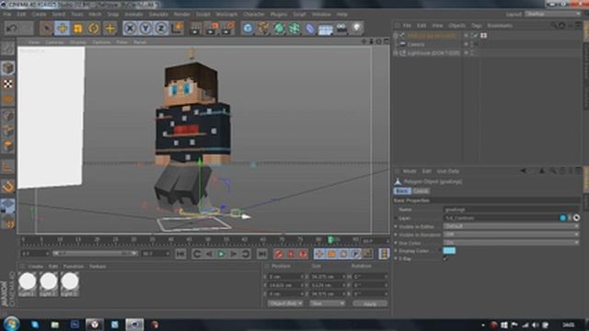Switch to the Basic tab
This screenshot has height=331, width=589.
coord(401,191)
